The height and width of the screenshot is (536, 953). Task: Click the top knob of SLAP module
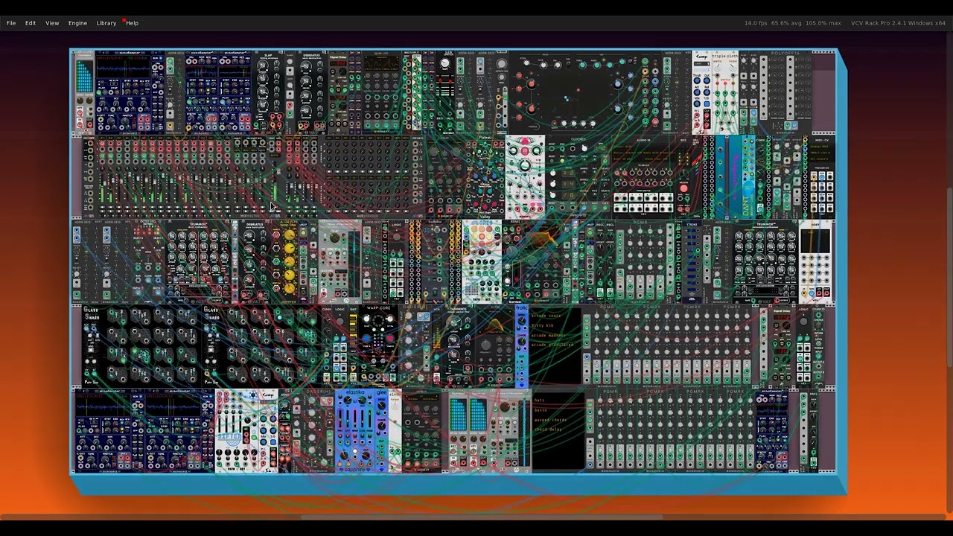[262, 66]
